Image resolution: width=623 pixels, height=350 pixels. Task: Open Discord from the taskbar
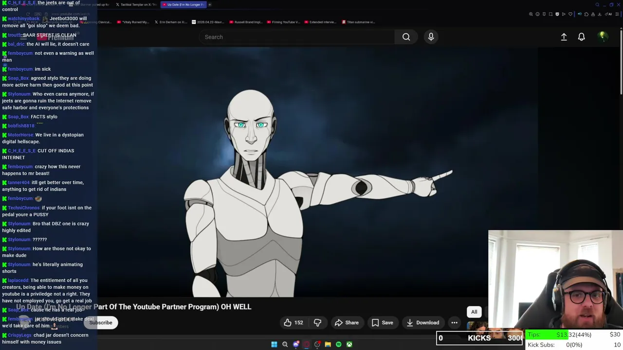(x=296, y=344)
